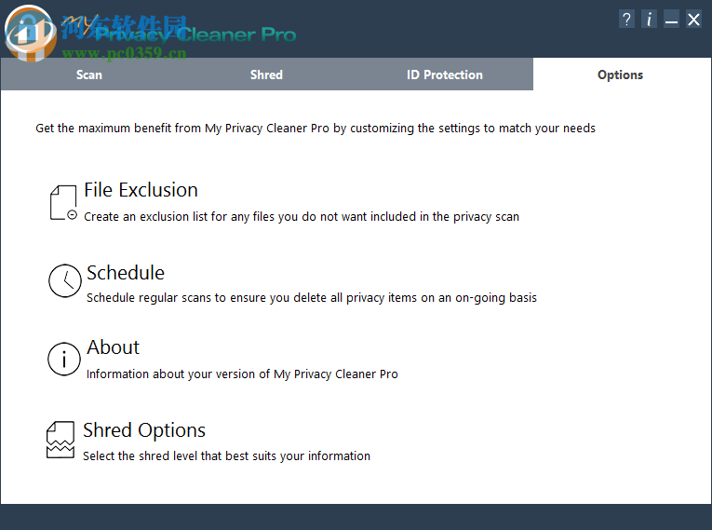Image resolution: width=712 pixels, height=530 pixels.
Task: Select the Options tab
Action: click(620, 75)
